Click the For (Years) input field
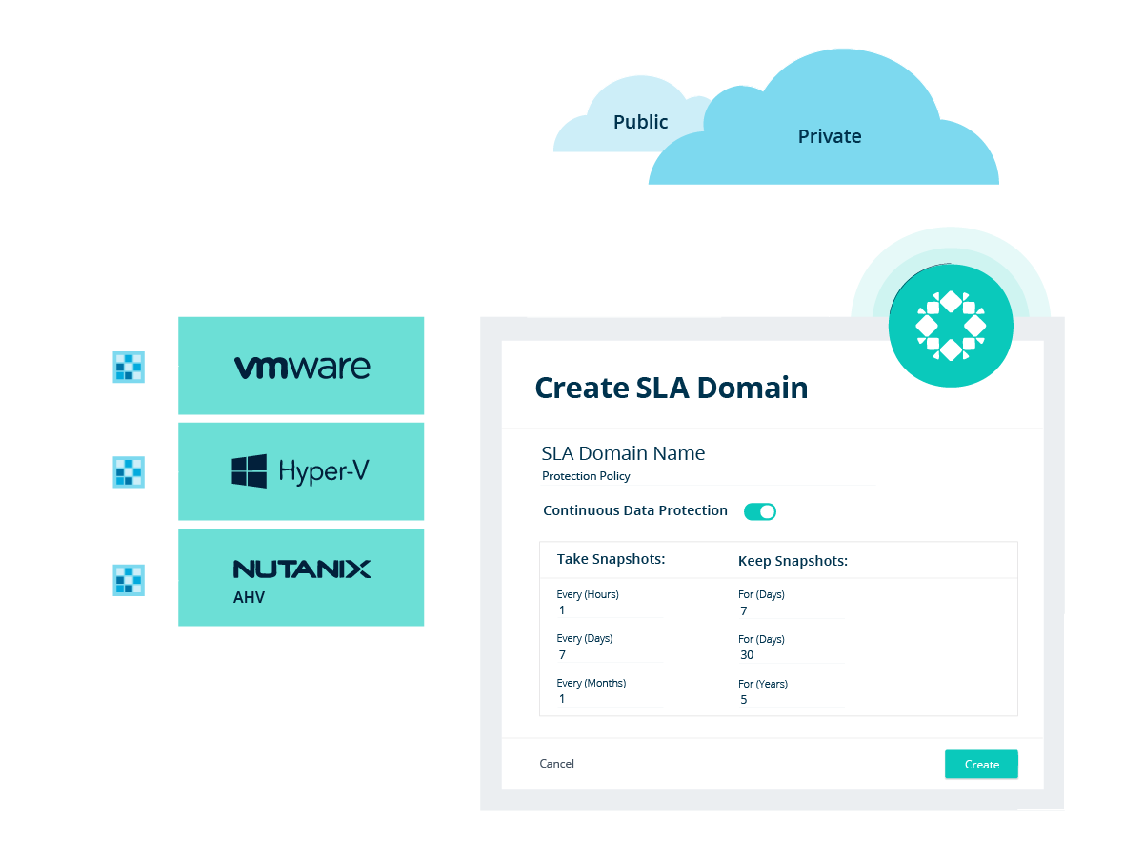This screenshot has height=858, width=1144. 792,699
